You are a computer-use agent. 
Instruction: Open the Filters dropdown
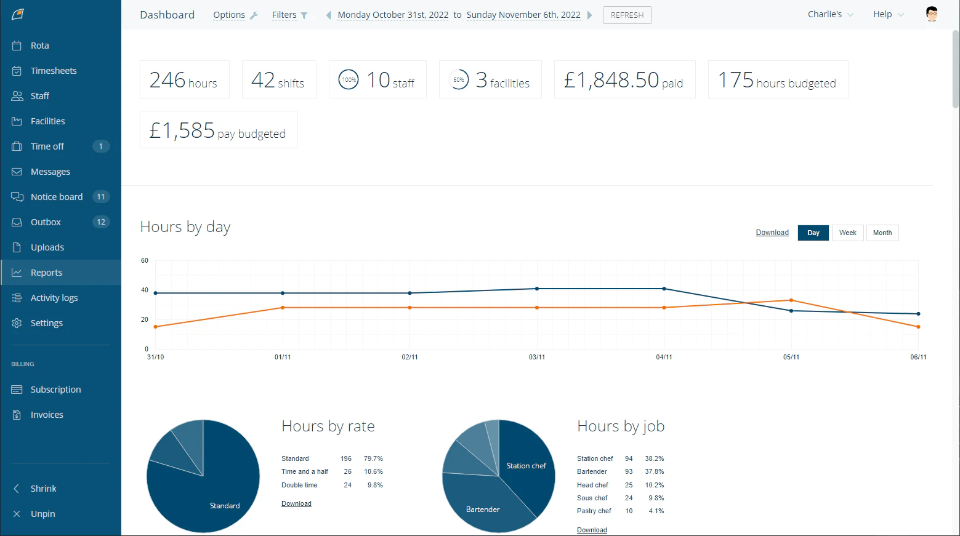tap(287, 14)
